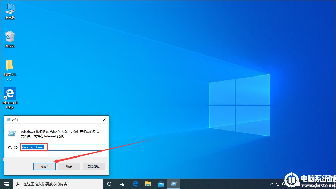Click the network icon in tray
336x189 pixels.
coord(278,184)
